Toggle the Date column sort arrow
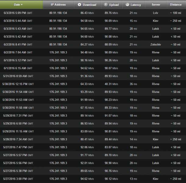Viewport: 186px width, 183px height. (22, 5)
